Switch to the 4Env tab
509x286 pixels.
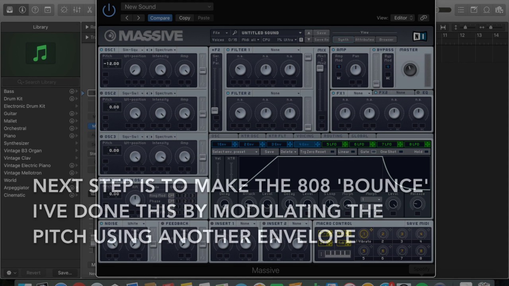click(x=304, y=145)
